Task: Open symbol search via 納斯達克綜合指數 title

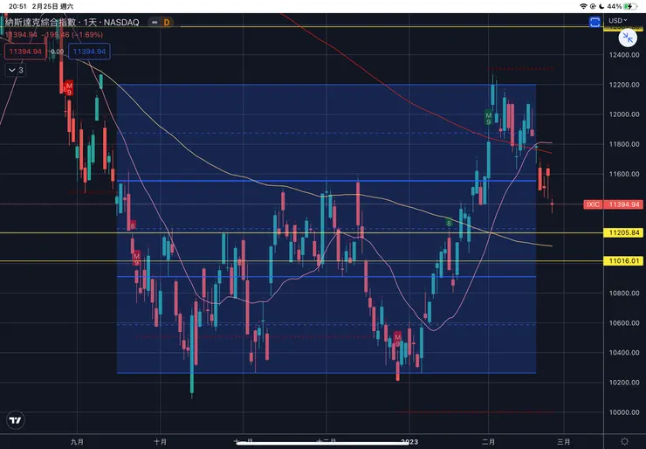Action: coord(72,22)
